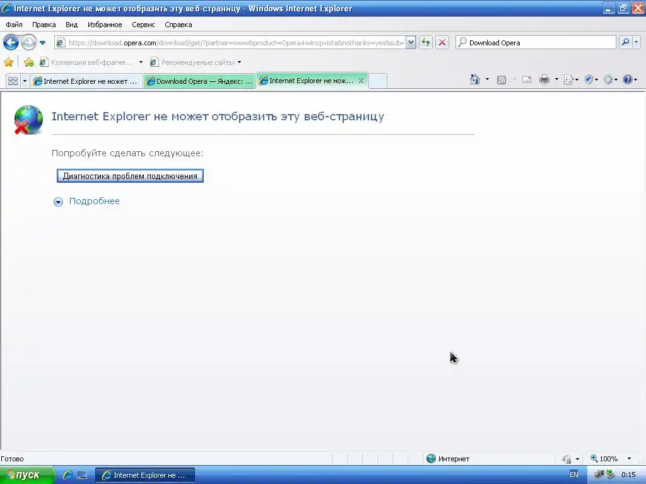
Task: Expand Подробнее details arrow
Action: pos(59,202)
